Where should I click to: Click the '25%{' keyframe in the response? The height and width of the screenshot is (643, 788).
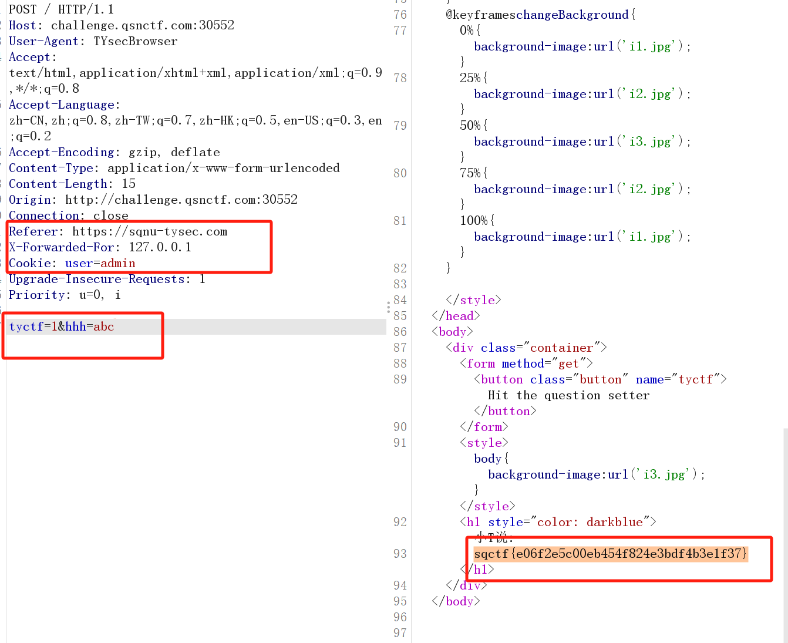click(x=474, y=78)
